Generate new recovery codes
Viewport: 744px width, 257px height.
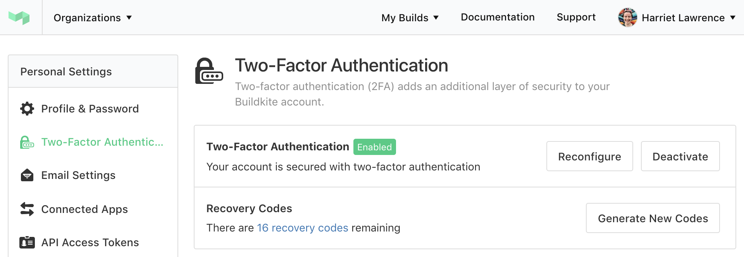(653, 218)
